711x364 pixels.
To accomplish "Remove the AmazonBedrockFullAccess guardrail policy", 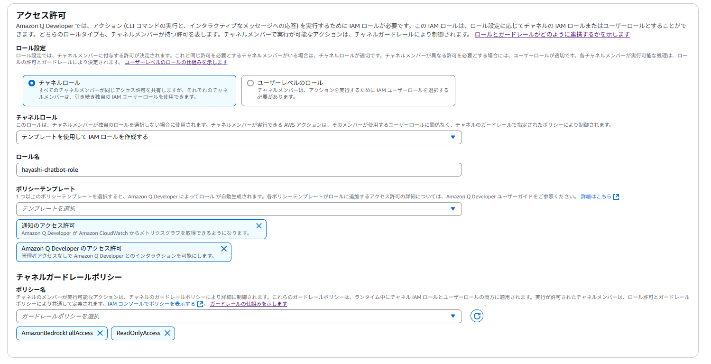I will coord(100,333).
